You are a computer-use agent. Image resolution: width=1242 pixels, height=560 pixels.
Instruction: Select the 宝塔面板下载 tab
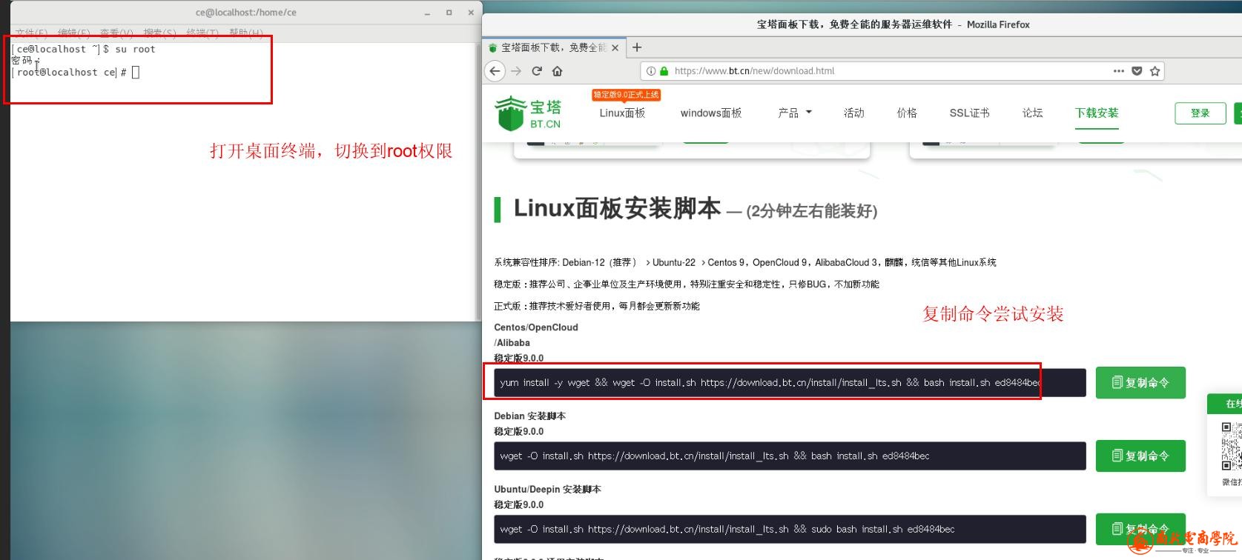pyautogui.click(x=553, y=47)
